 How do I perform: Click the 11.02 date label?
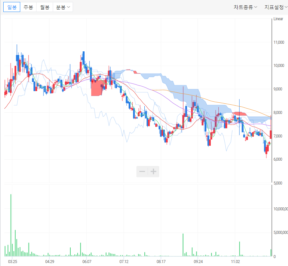[235, 261]
